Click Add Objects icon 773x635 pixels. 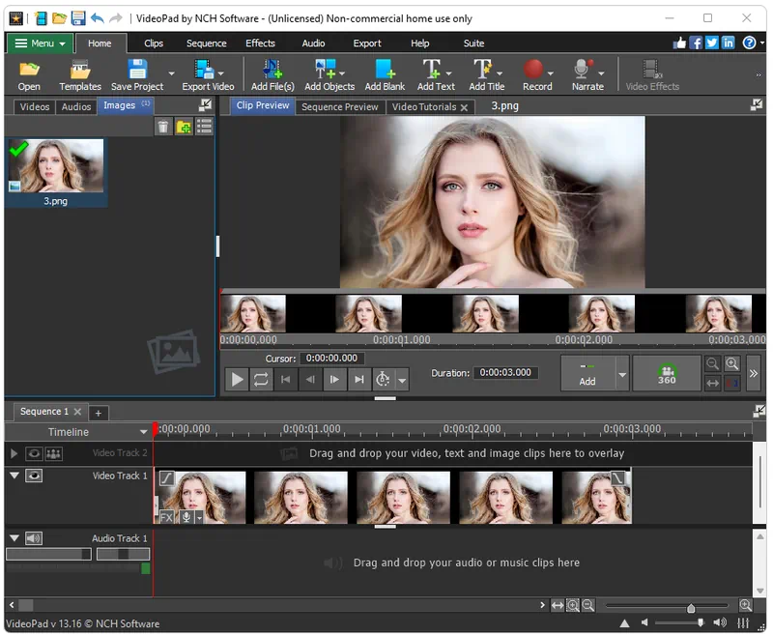[x=329, y=75]
